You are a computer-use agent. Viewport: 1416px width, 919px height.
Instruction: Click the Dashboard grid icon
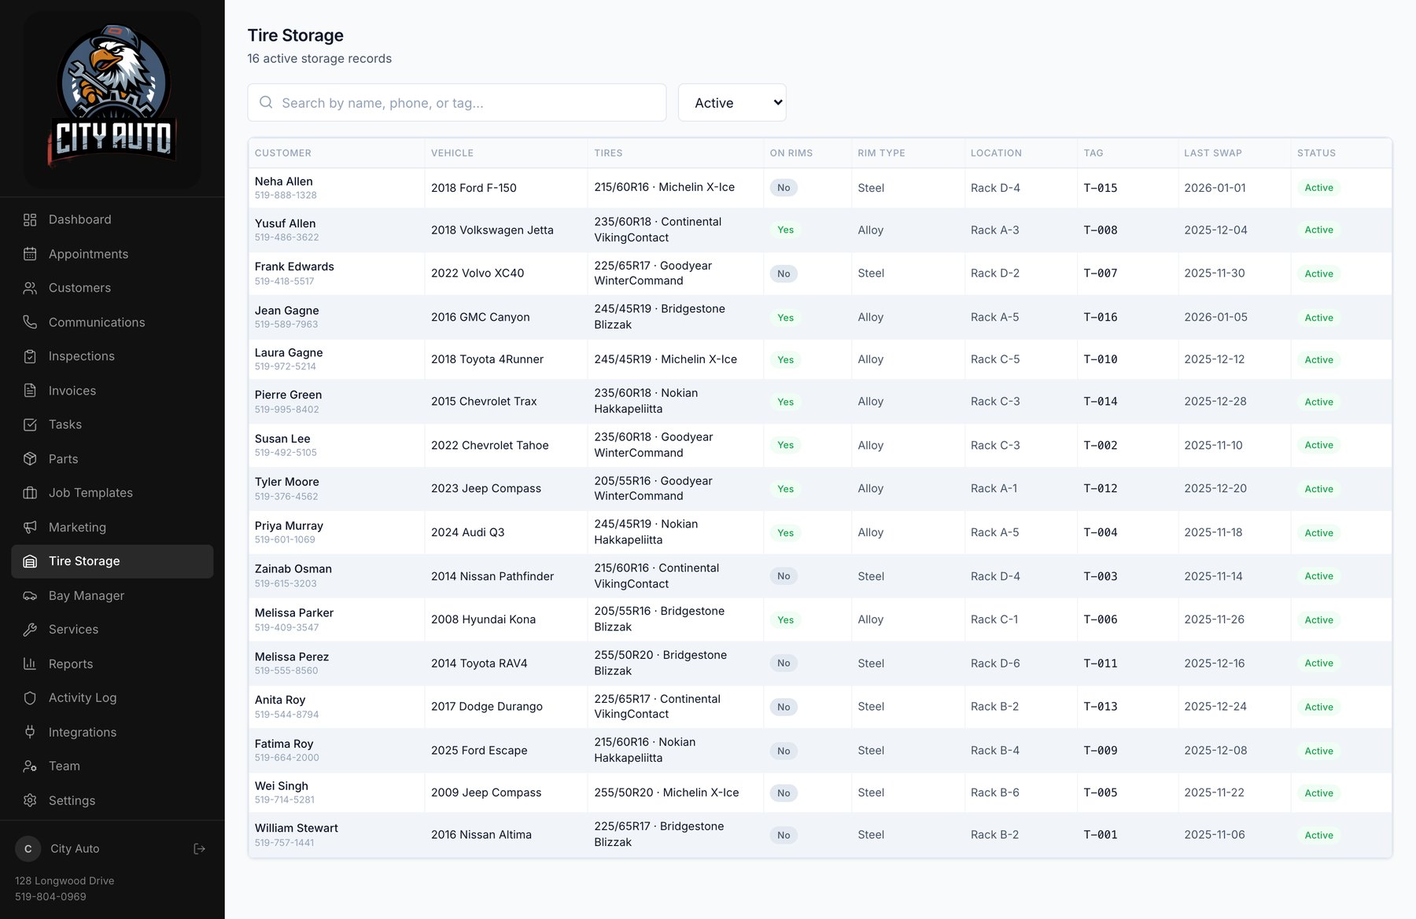pyautogui.click(x=30, y=220)
